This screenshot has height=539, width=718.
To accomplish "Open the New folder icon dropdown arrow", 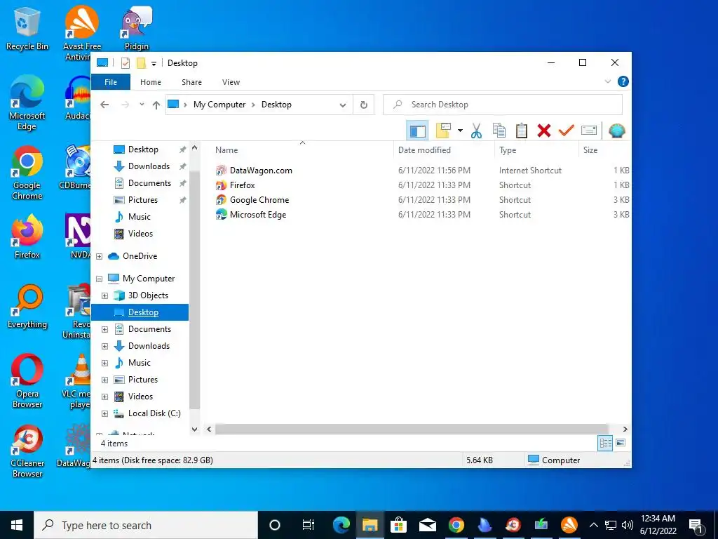I will 460,131.
